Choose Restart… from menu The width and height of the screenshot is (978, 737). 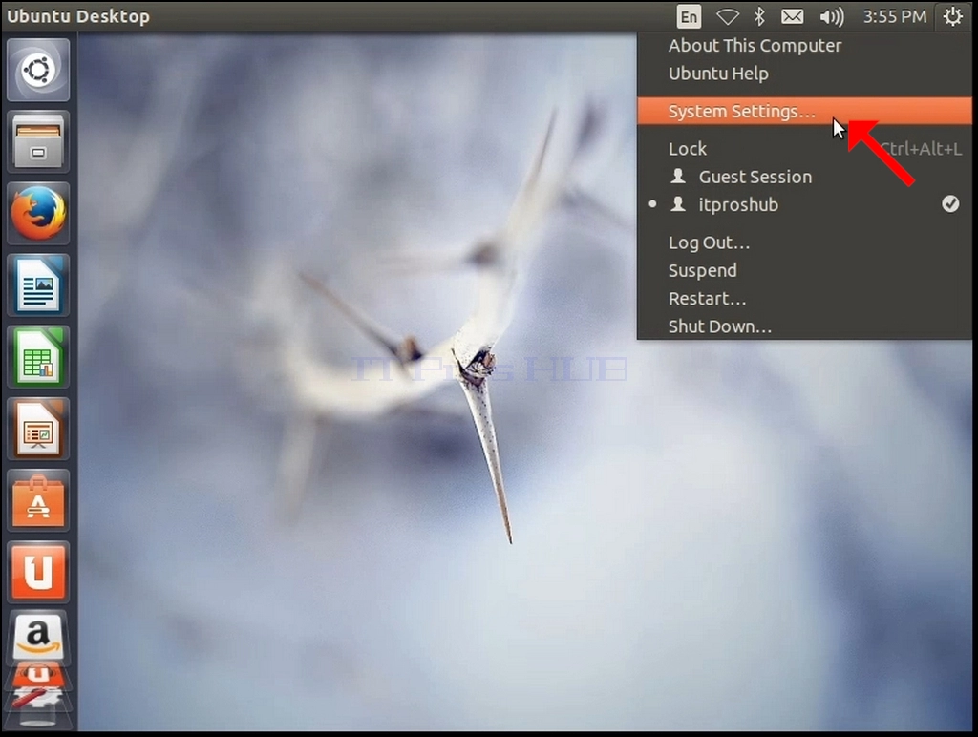click(x=804, y=298)
